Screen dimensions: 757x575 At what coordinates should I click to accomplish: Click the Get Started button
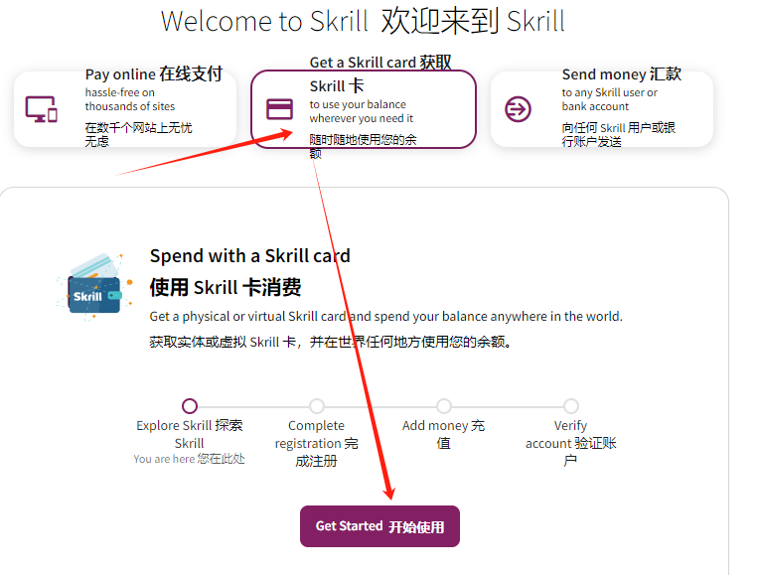(379, 526)
